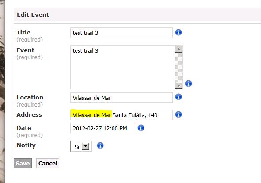Click the Event textarea scrollbar track
Image resolution: width=261 pixels, height=183 pixels.
(x=179, y=67)
